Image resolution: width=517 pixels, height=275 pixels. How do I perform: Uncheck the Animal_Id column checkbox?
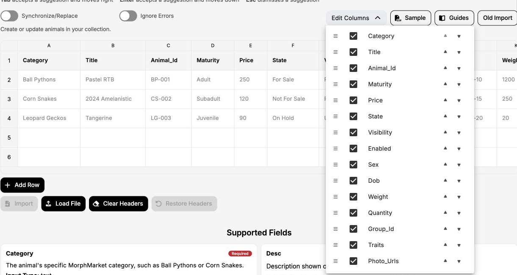(x=353, y=68)
